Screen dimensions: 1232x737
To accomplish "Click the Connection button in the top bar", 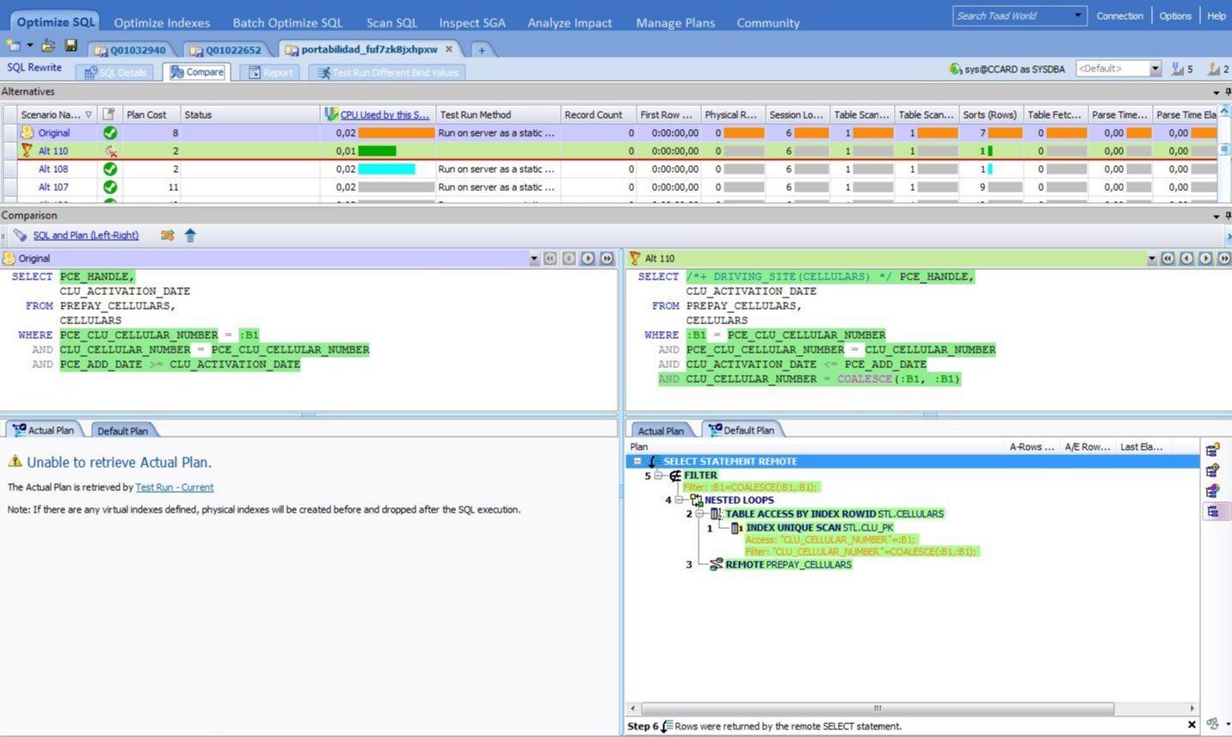I will pos(1119,15).
